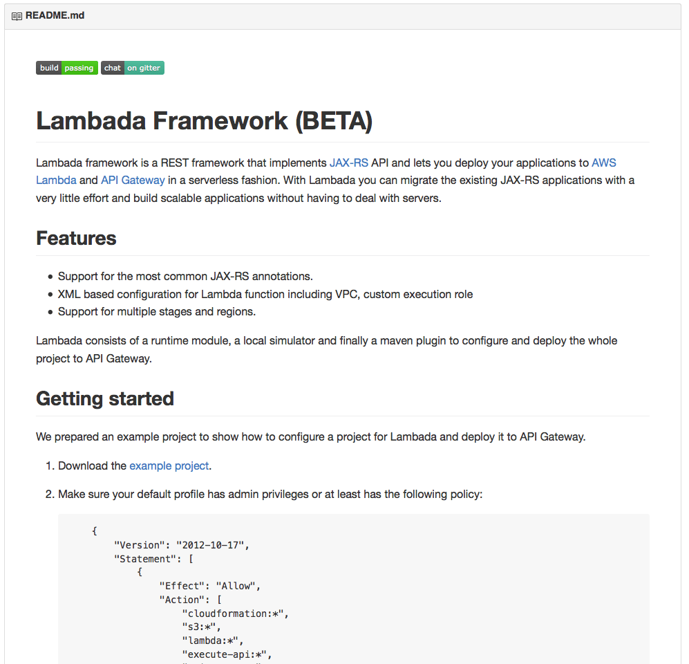Open the JAX-RS documentation link
The image size is (689, 664).
tap(348, 163)
